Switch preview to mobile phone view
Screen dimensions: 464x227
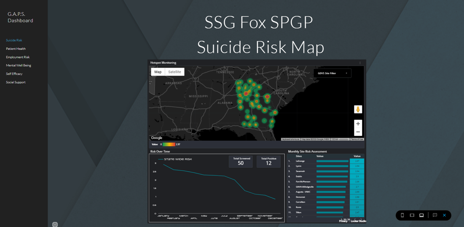[x=402, y=215]
